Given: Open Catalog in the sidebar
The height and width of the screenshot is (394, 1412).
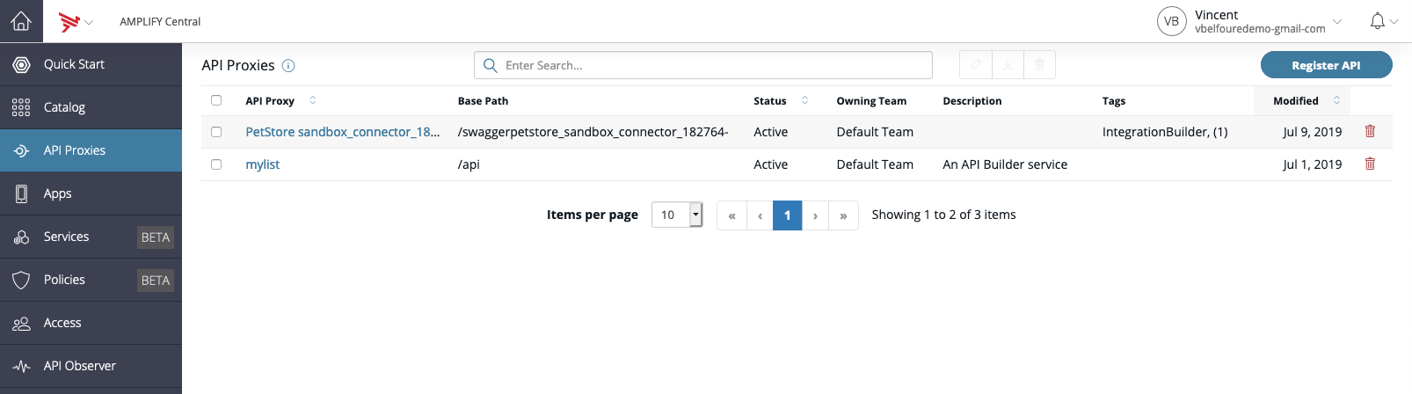Looking at the screenshot, I should (x=91, y=107).
